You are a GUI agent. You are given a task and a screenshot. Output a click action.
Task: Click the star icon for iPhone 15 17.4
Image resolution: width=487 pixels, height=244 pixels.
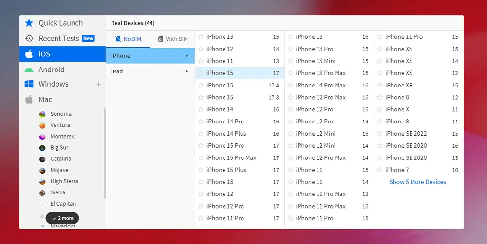(x=201, y=85)
